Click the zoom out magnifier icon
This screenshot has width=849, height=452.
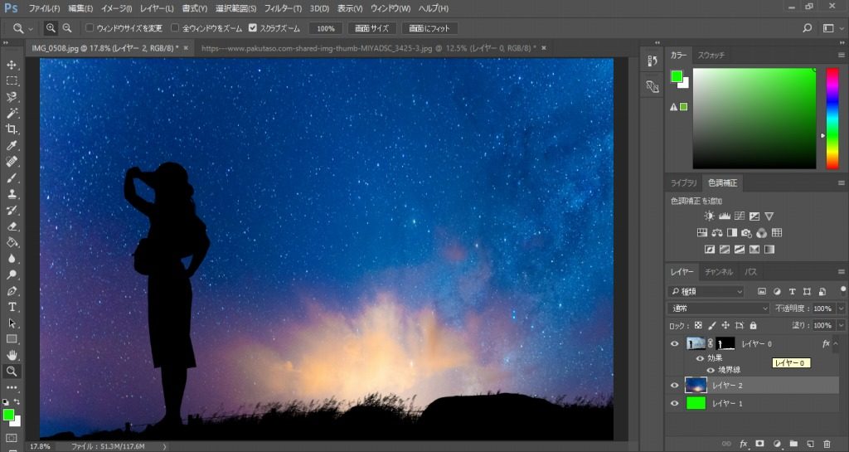point(67,28)
